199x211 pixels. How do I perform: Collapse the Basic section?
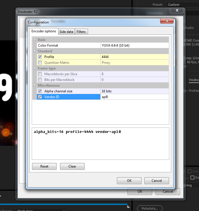tap(35, 40)
